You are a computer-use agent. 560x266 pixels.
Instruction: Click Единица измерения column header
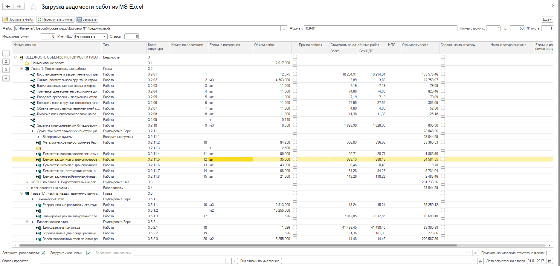point(231,48)
